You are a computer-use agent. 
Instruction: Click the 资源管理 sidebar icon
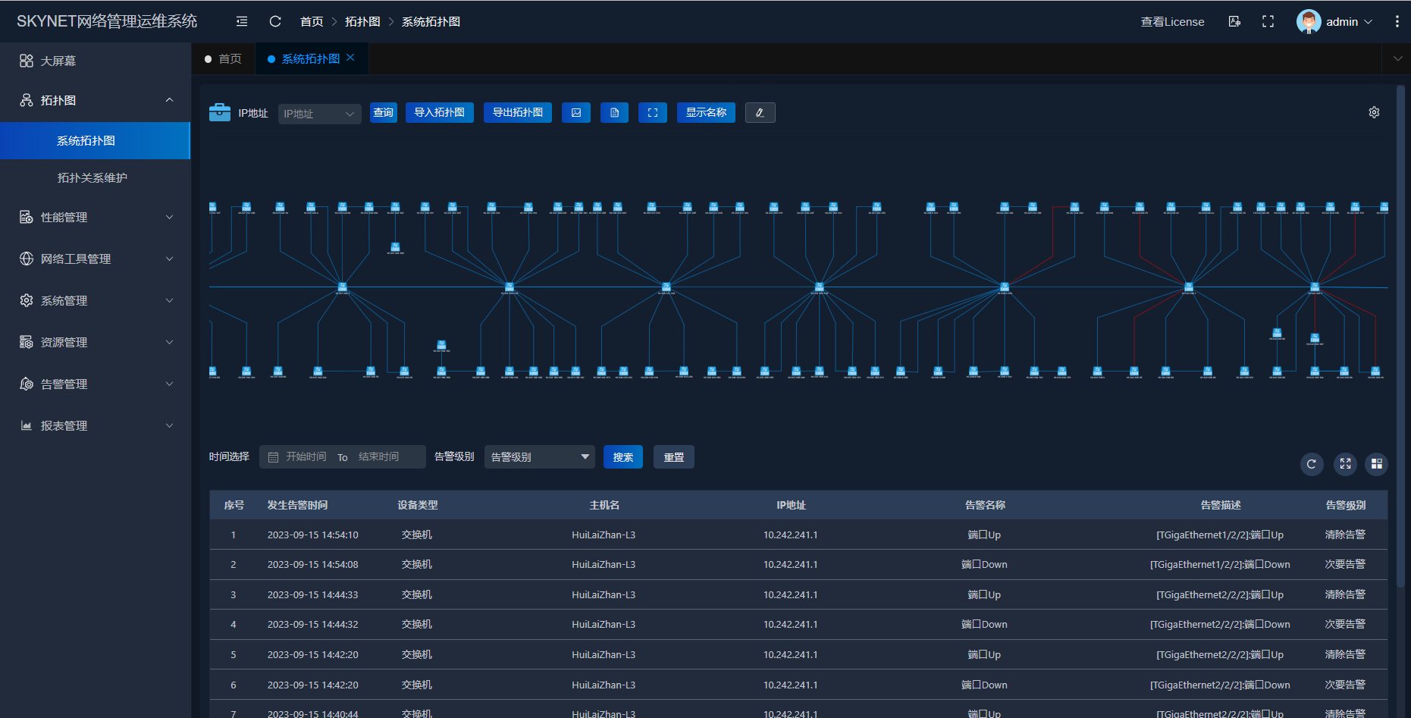coord(27,342)
